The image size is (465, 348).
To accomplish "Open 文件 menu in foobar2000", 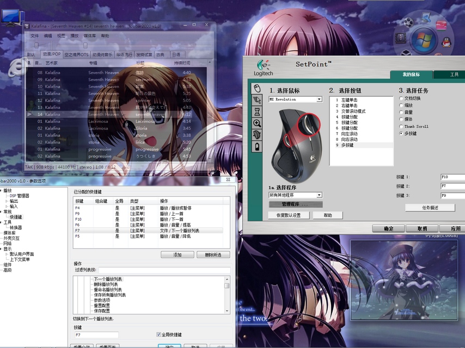I will coord(35,36).
